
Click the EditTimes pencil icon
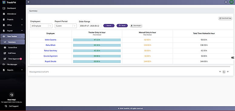(x=5, y=53)
